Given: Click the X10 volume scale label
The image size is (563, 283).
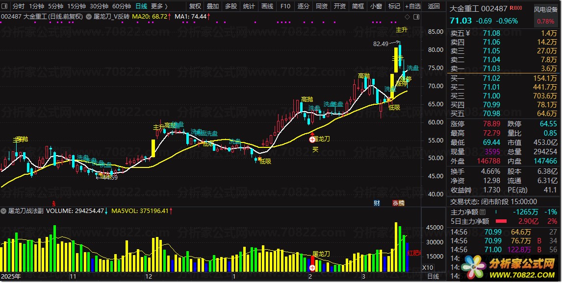Looking at the screenshot, I should tap(427, 267).
